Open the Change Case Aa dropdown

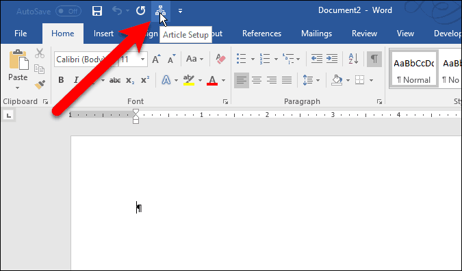pos(194,59)
